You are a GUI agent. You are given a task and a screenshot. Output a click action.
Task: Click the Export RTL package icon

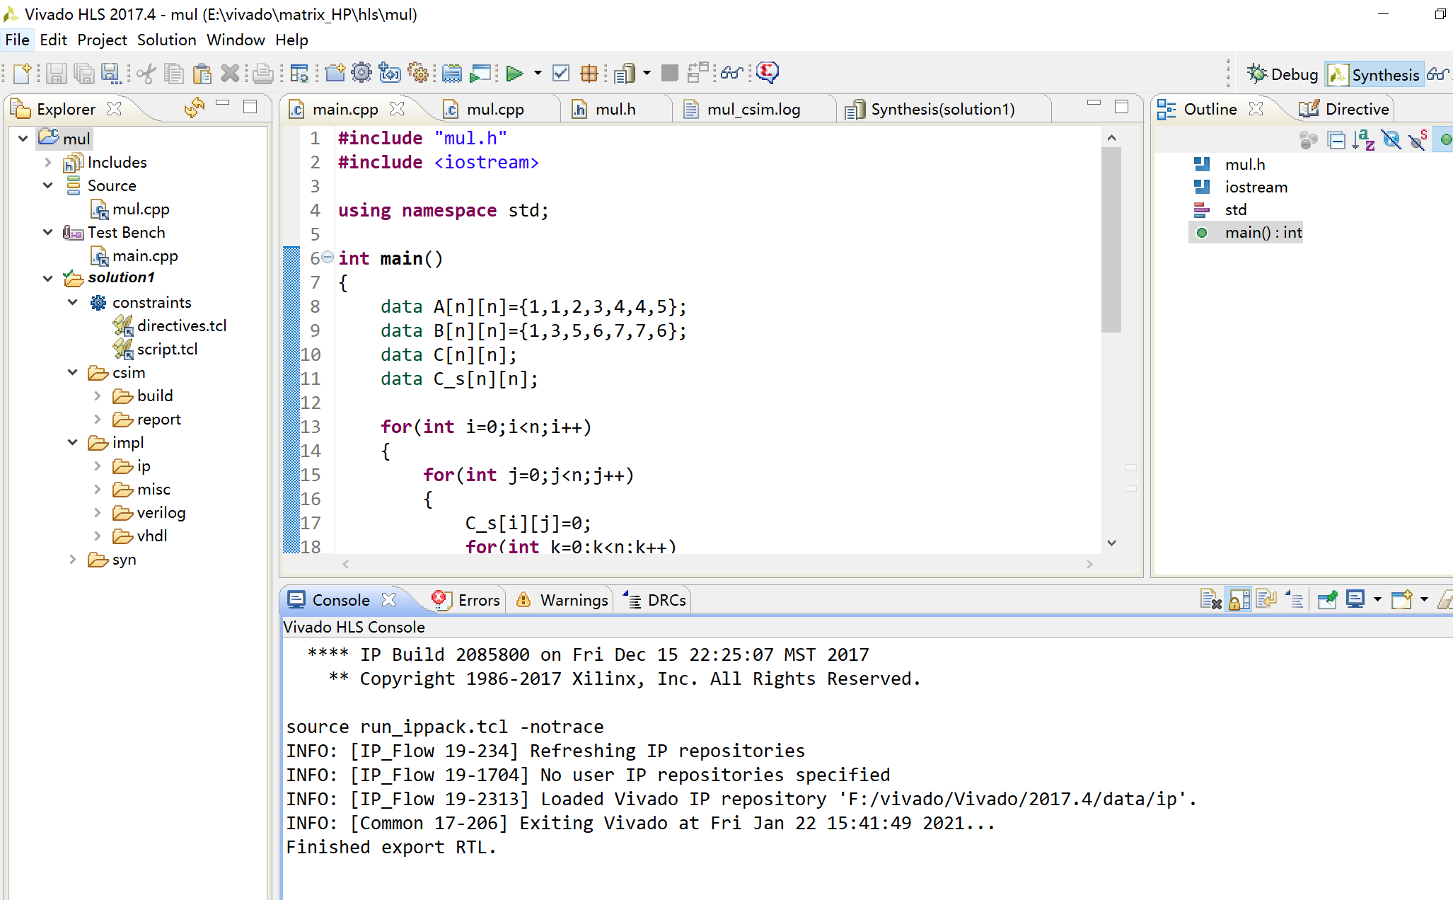589,73
